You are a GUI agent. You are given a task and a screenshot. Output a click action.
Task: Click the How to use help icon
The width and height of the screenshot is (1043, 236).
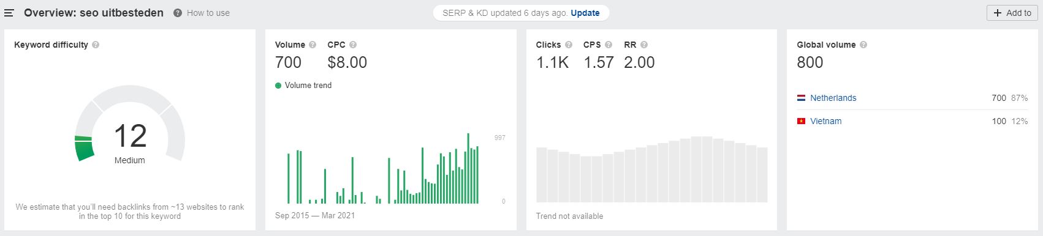178,13
